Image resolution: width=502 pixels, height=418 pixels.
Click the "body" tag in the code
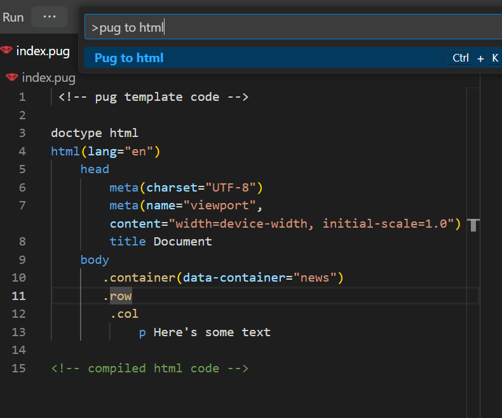95,260
